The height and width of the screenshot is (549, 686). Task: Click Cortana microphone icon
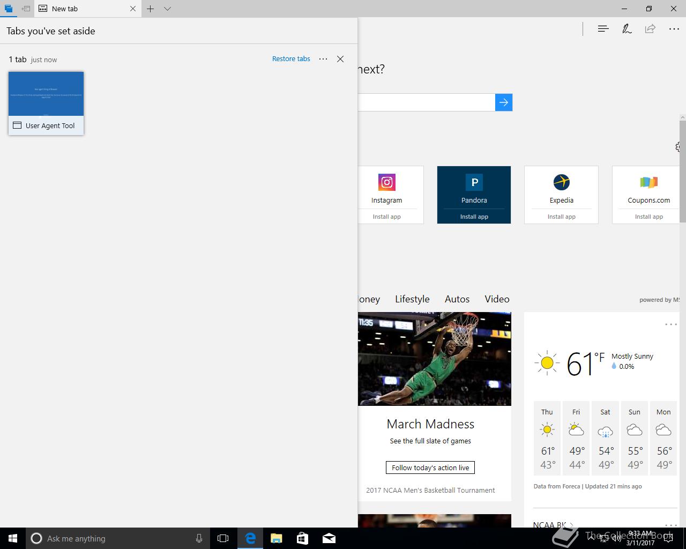199,538
